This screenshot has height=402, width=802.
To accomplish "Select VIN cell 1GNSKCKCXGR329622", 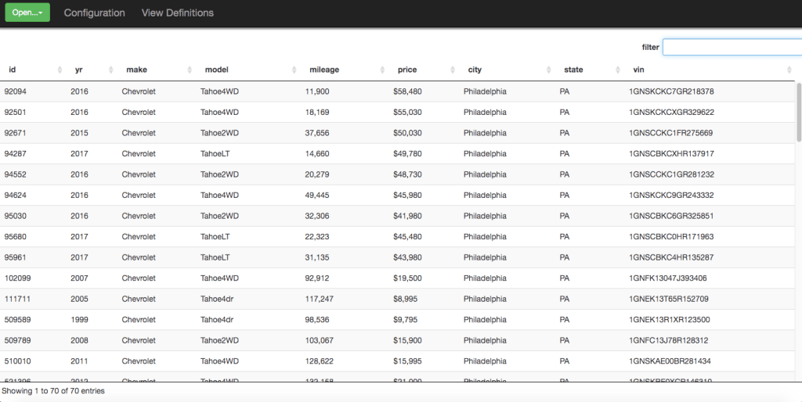I will 671,112.
